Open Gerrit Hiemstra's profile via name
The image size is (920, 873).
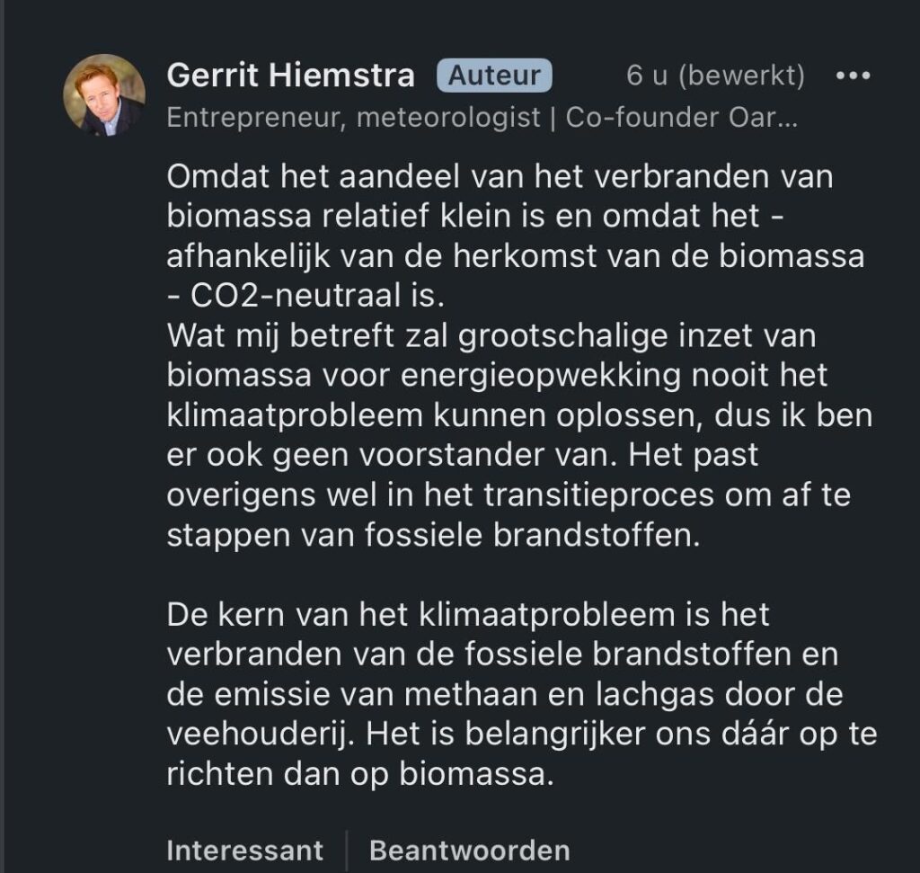[290, 76]
